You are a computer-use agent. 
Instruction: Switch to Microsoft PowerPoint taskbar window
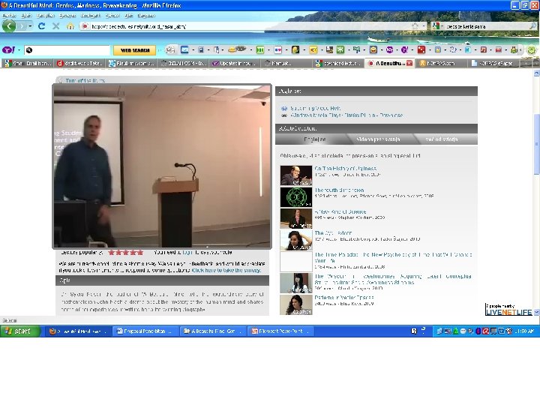280,331
